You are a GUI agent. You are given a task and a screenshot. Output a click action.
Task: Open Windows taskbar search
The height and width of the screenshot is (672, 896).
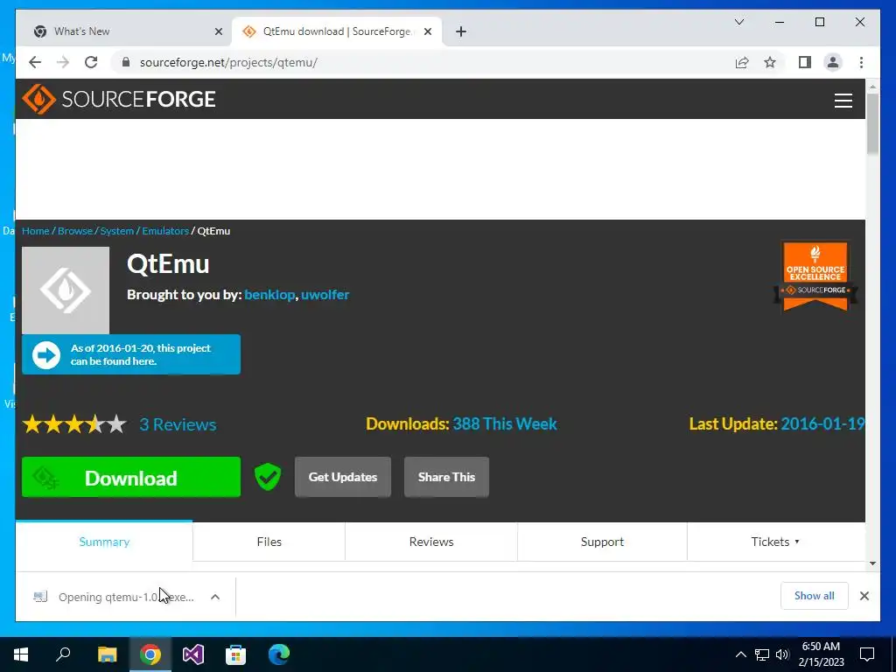click(63, 654)
